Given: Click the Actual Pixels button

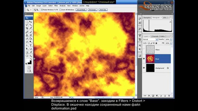Looking at the screenshot, I should coord(81,10).
